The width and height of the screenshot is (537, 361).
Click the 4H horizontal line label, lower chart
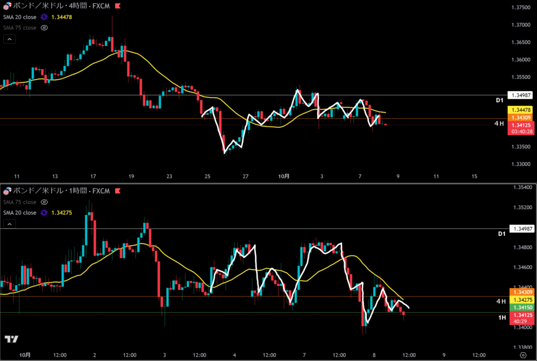click(500, 301)
